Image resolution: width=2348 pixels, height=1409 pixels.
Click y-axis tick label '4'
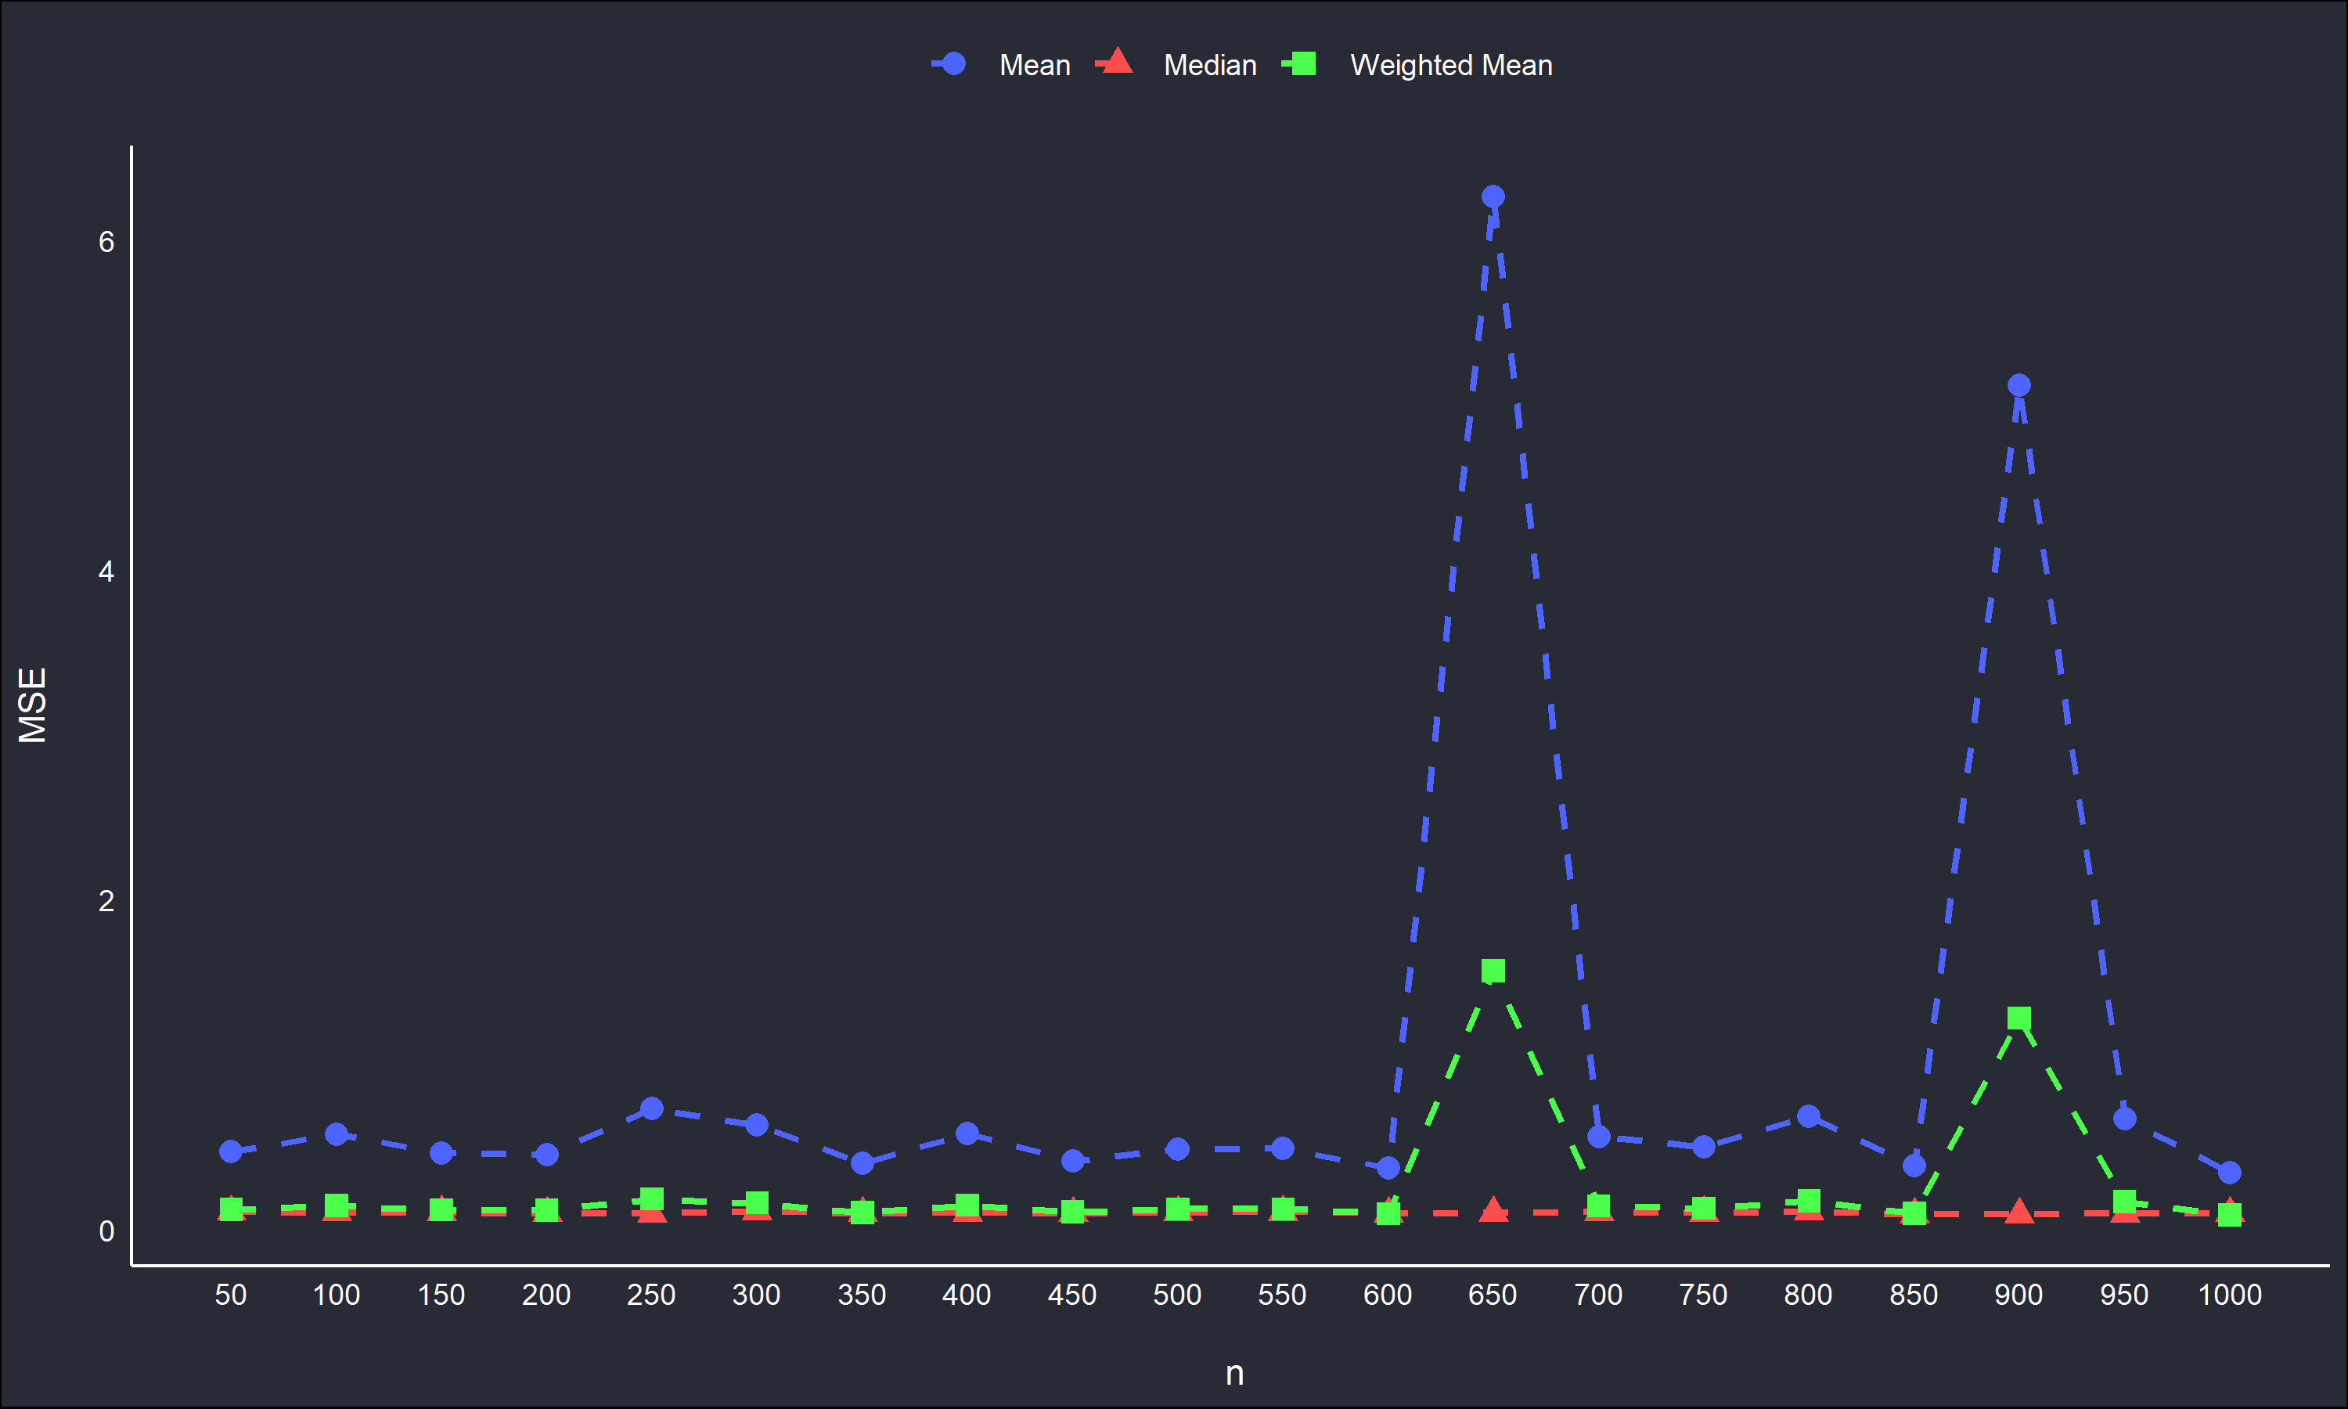[106, 571]
